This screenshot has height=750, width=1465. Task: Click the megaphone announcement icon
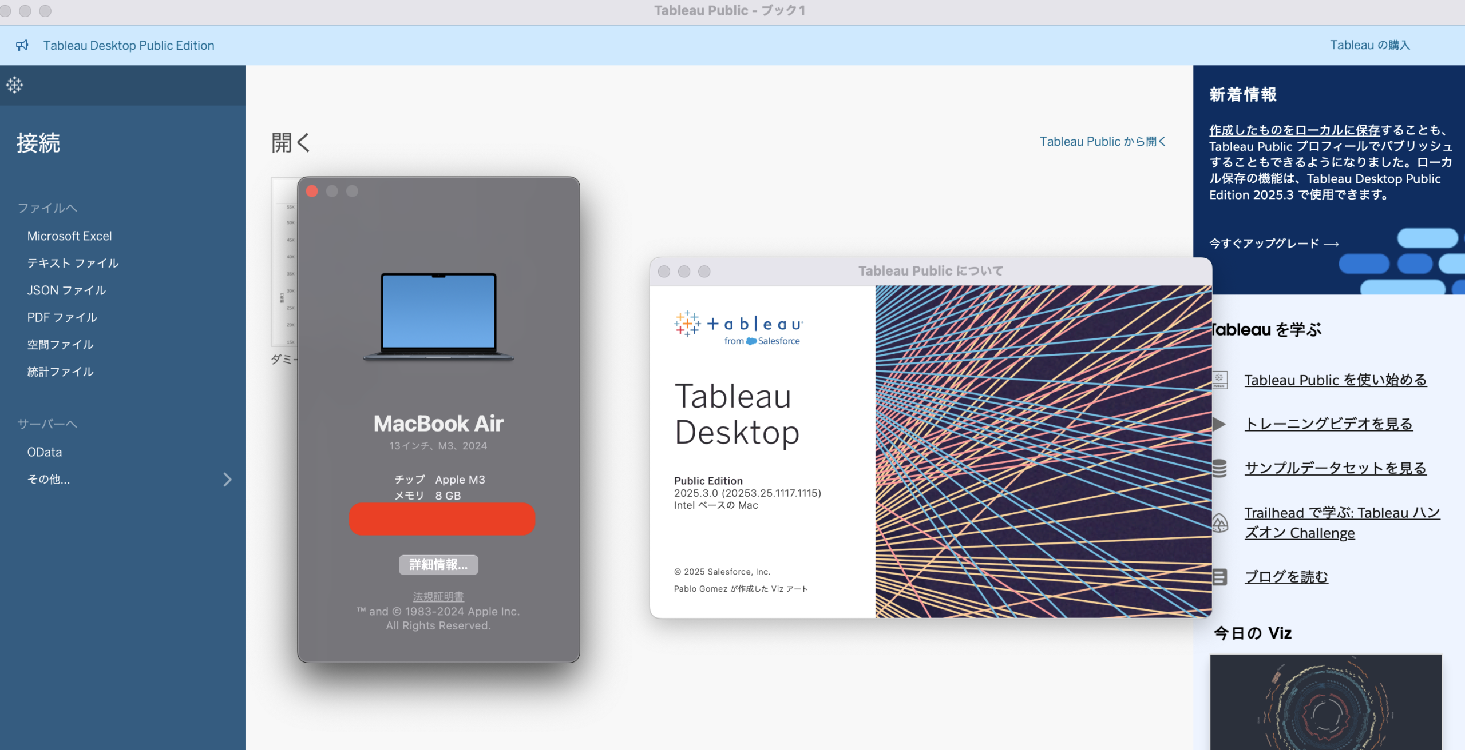22,45
